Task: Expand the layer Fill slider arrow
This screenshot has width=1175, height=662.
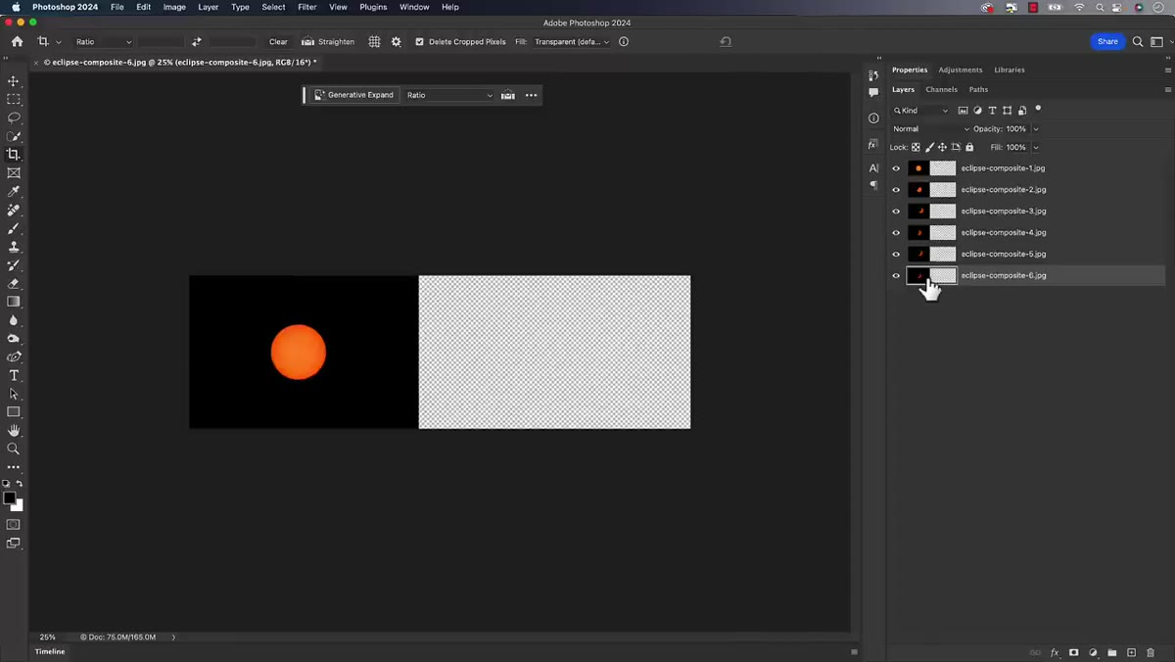Action: 1036,148
